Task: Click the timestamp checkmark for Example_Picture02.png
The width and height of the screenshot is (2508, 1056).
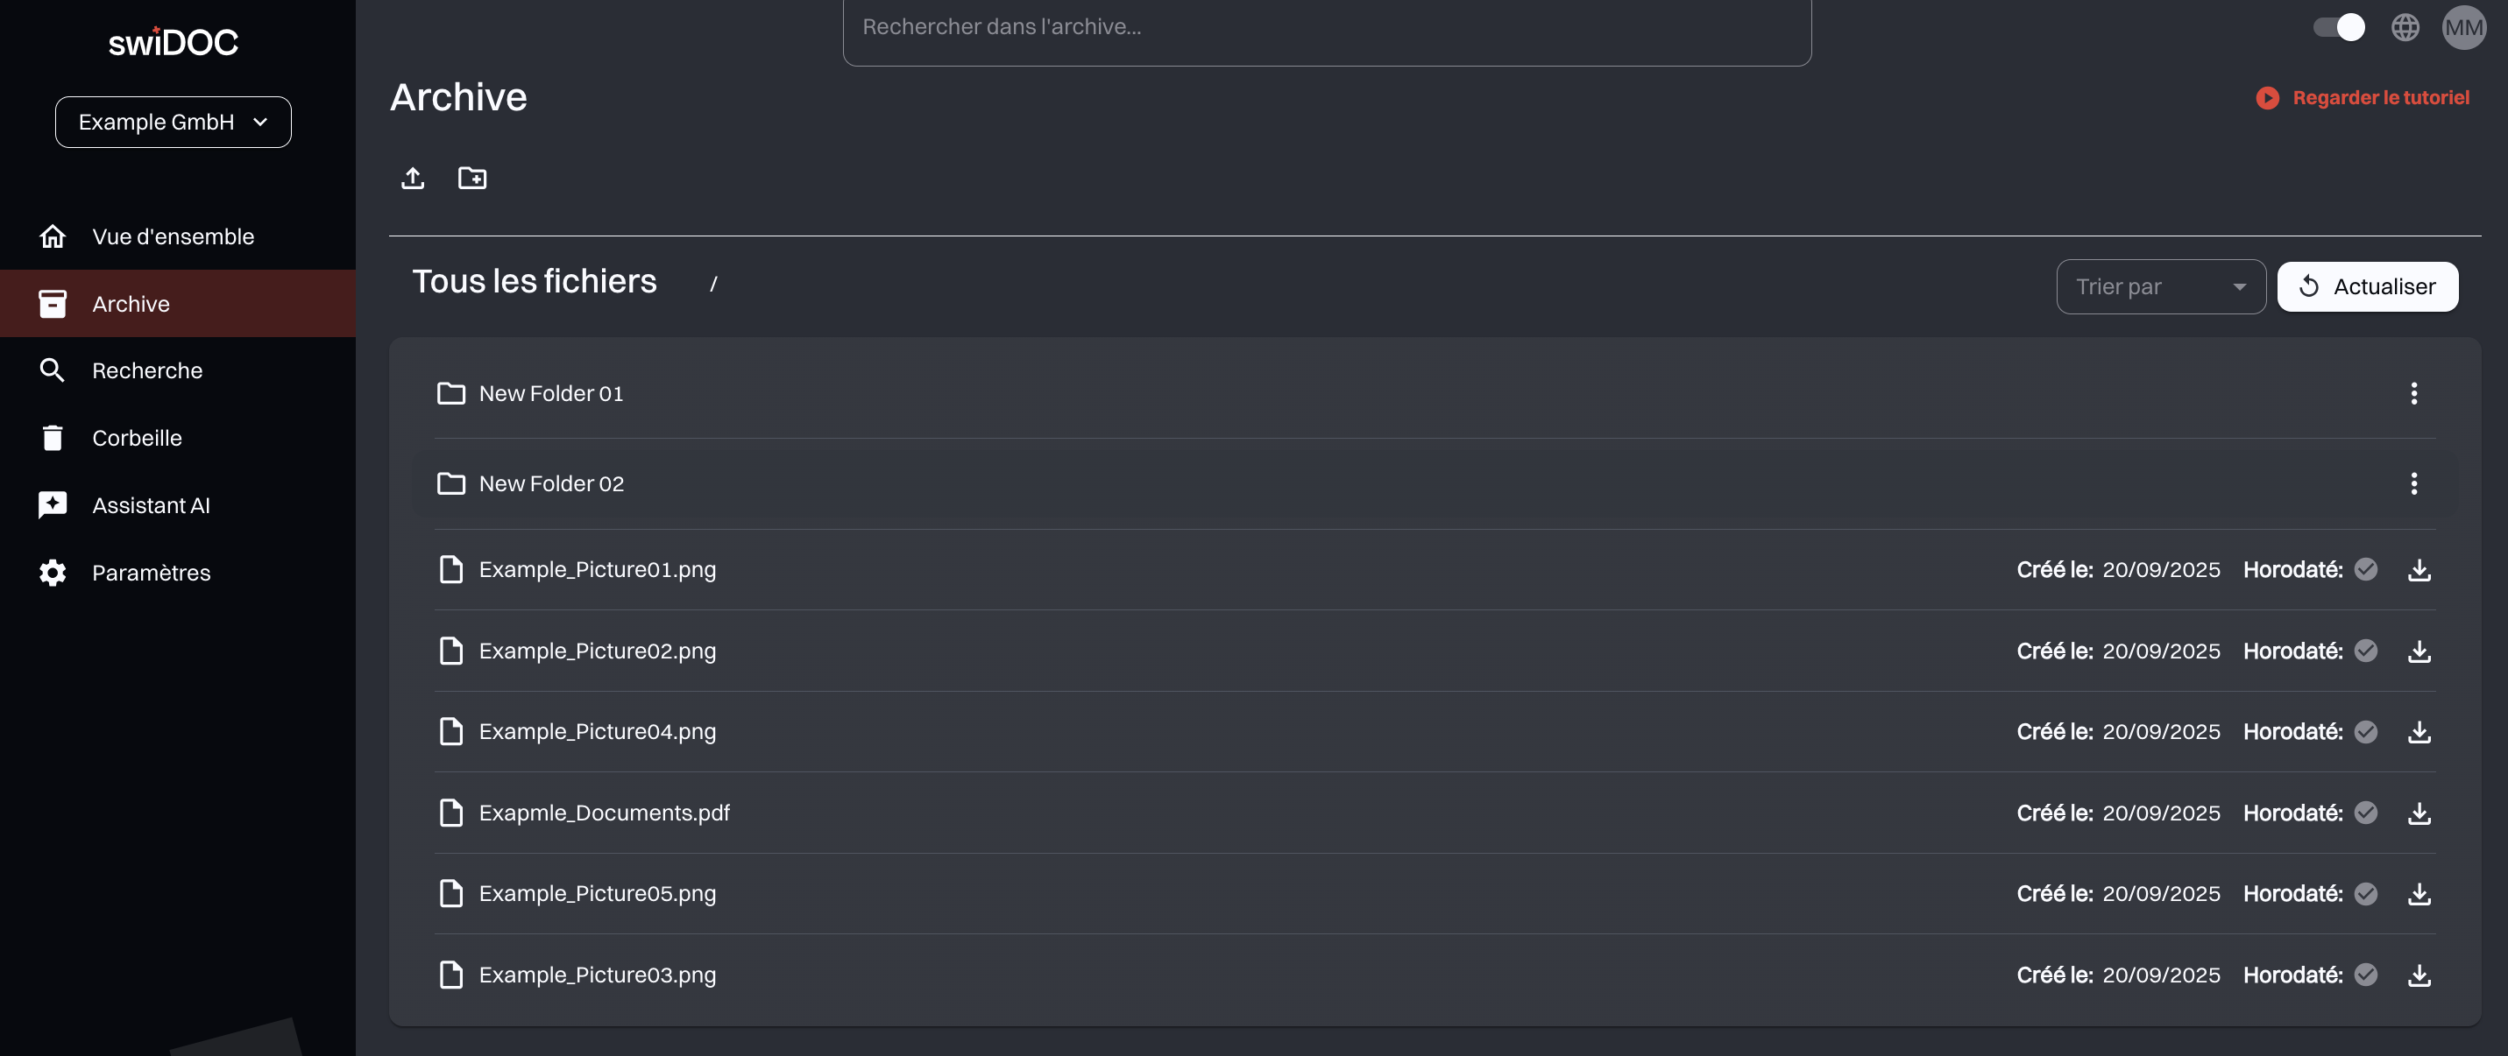Action: tap(2366, 650)
